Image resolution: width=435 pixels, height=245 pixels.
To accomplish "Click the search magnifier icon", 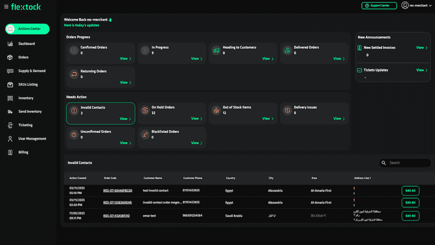I will coord(384,163).
